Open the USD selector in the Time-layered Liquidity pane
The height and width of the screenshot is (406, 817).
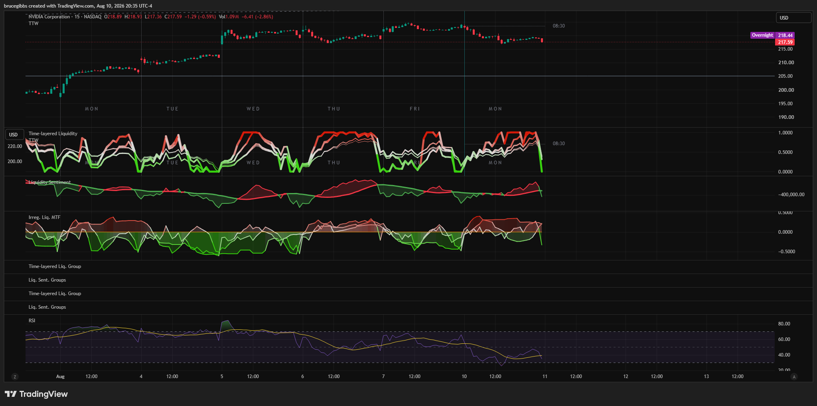pos(14,134)
